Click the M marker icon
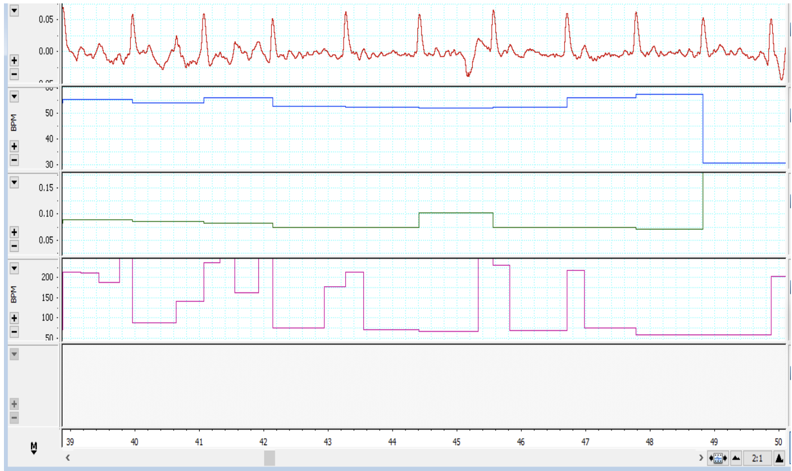The height and width of the screenshot is (471, 792). (33, 447)
